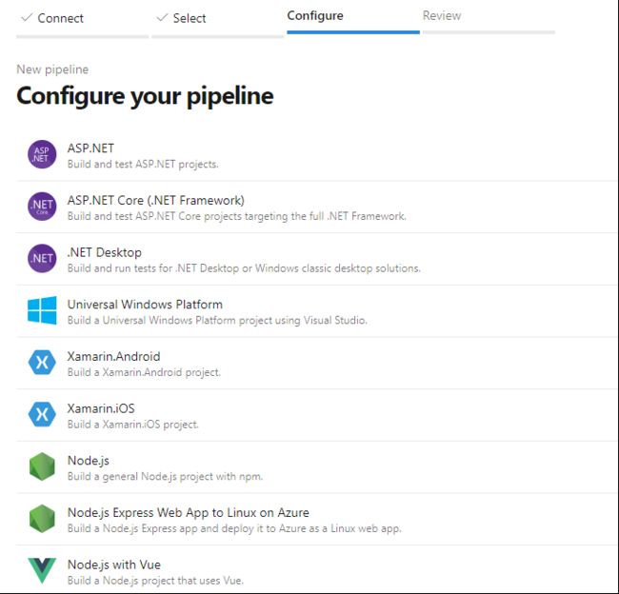Click the Windows logo for Universal Windows Platform
The width and height of the screenshot is (619, 594).
[x=42, y=310]
